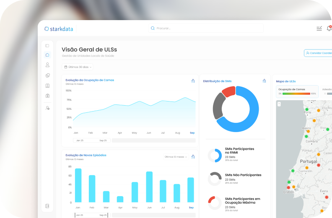Click the Jan bar in episodes chart

[x=78, y=185]
